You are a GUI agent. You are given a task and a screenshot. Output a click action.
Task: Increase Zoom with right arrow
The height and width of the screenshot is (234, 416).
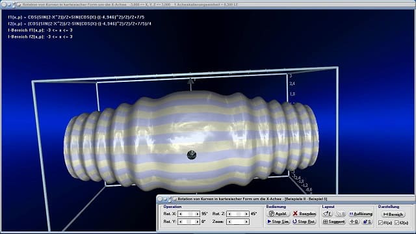(246, 222)
